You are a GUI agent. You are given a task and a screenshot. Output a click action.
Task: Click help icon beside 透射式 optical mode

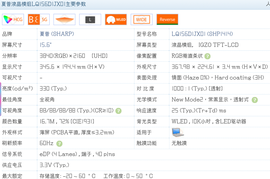tap(255, 100)
